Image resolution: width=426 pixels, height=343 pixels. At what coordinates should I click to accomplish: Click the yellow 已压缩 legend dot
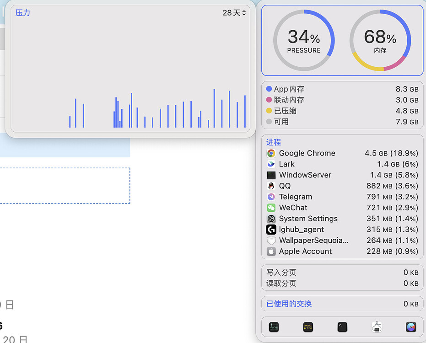click(269, 111)
